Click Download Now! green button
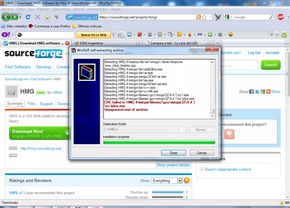 pyautogui.click(x=39, y=133)
